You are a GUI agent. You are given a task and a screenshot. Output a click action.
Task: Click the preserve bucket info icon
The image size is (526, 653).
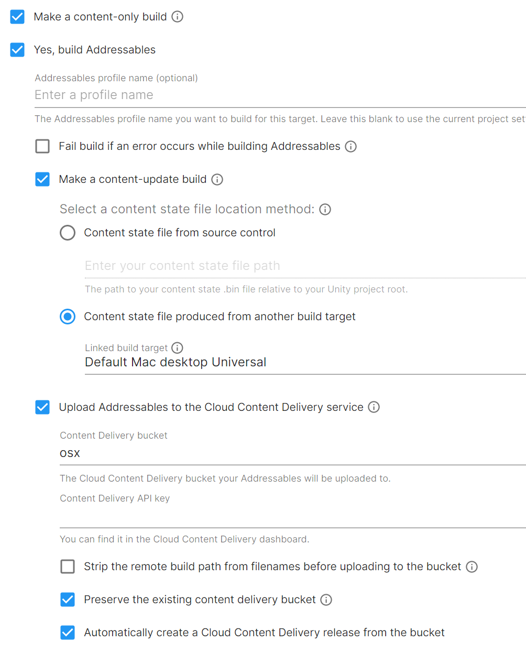[326, 600]
